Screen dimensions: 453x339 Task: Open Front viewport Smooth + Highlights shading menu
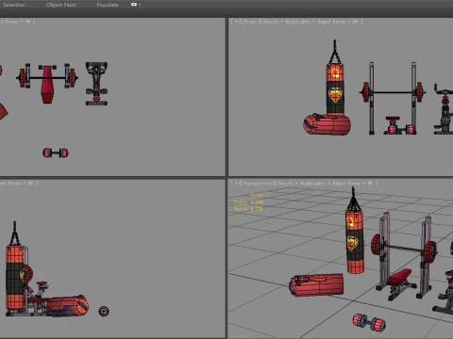[286, 22]
